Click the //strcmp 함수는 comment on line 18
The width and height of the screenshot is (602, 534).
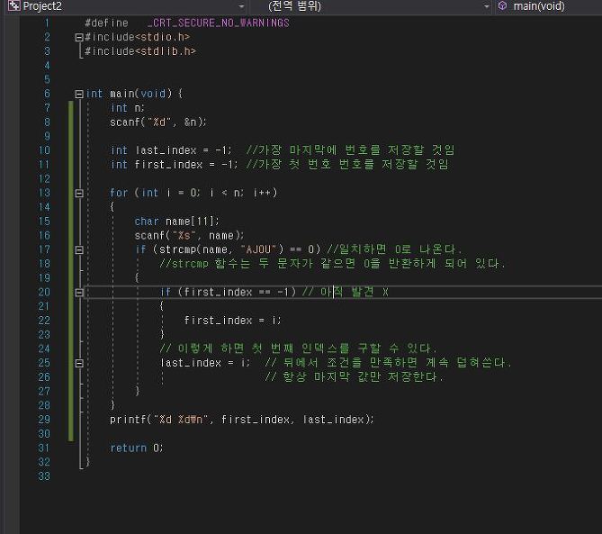pyautogui.click(x=332, y=264)
